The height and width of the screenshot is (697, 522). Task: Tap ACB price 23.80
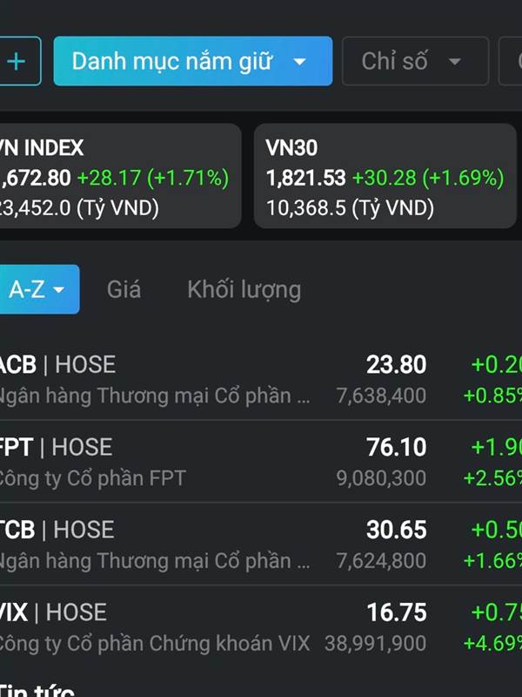click(x=397, y=364)
